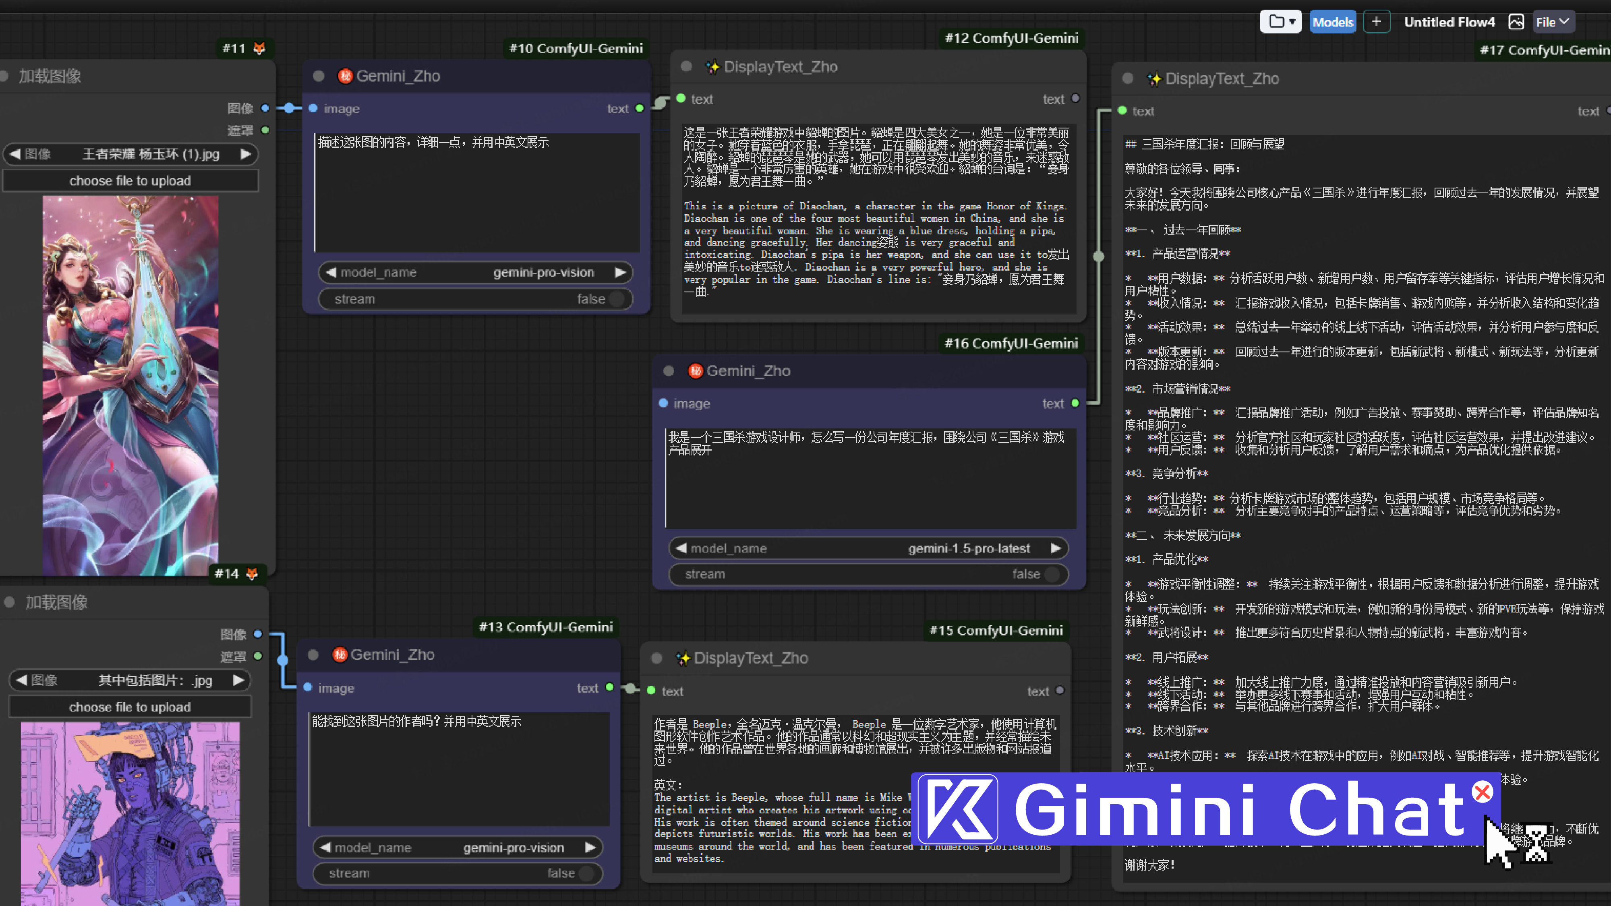This screenshot has width=1611, height=906.
Task: Click the image input socket on node #10
Action: point(313,108)
